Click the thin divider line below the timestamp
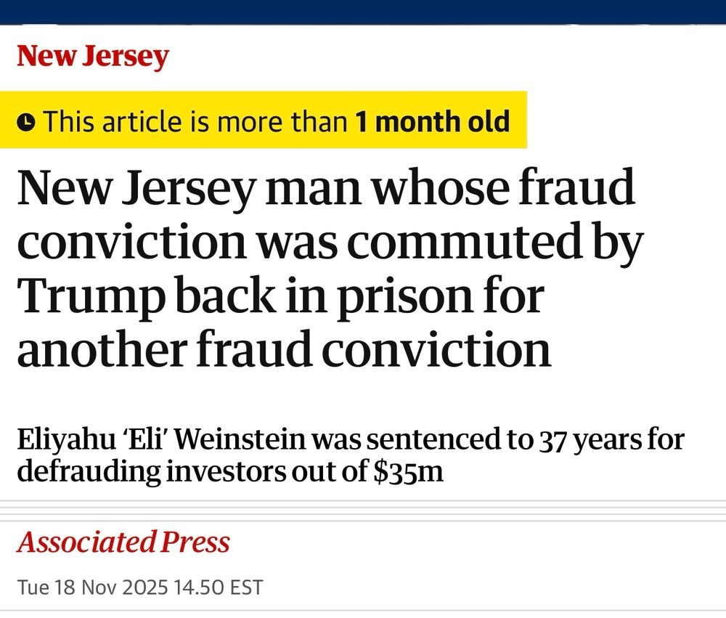The width and height of the screenshot is (726, 618). [363, 610]
